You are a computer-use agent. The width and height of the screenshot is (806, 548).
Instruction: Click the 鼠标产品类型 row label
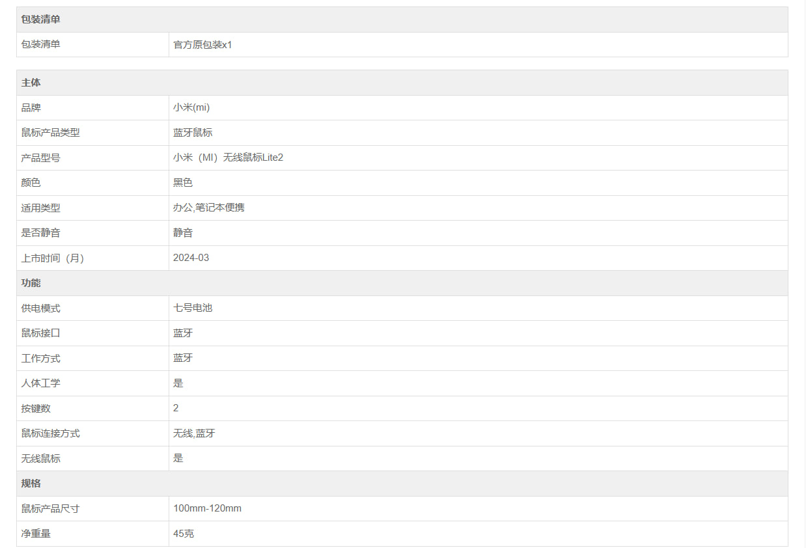(x=50, y=133)
